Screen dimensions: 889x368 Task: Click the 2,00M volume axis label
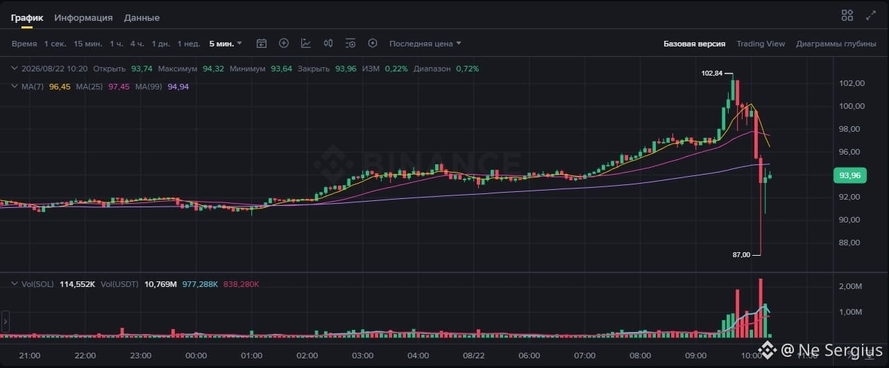(852, 286)
